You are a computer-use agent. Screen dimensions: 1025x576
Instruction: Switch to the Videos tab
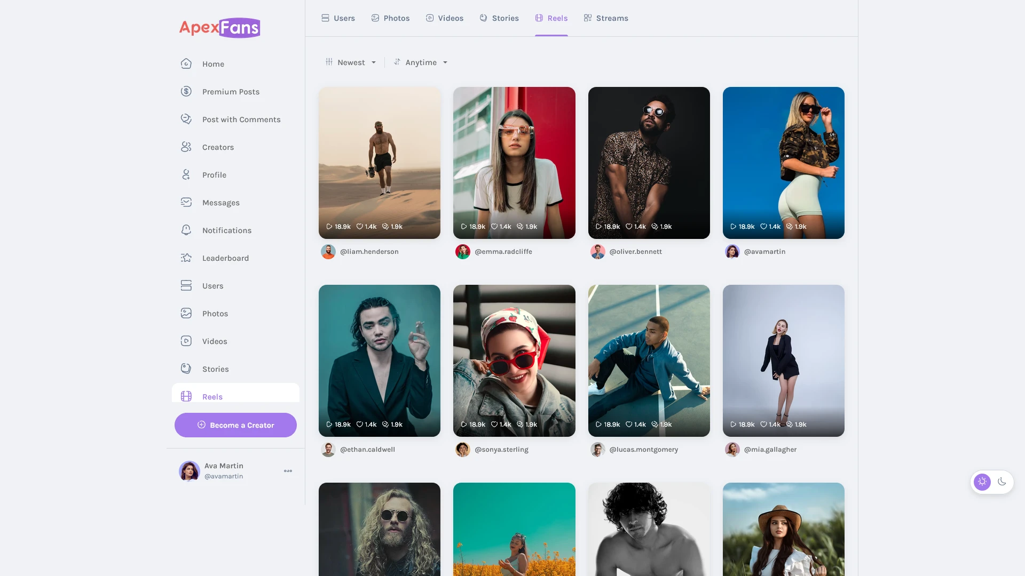(445, 18)
